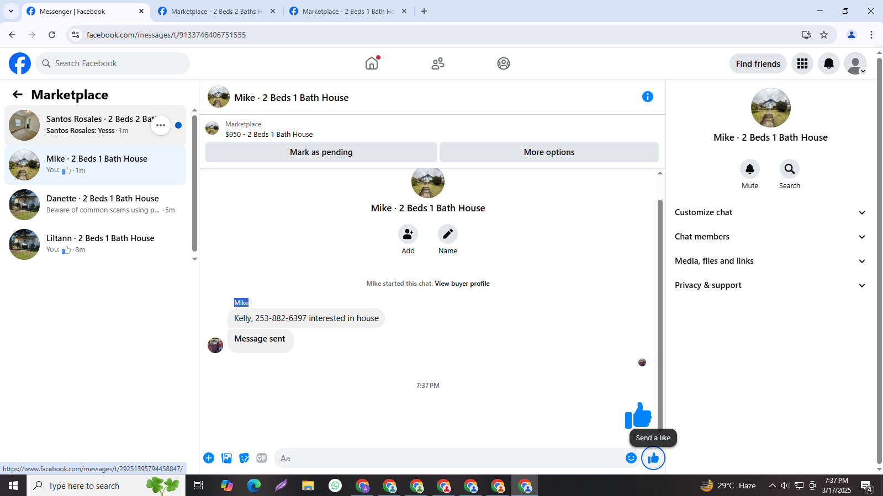Image resolution: width=883 pixels, height=496 pixels.
Task: Add people to the Mike chat
Action: (408, 234)
